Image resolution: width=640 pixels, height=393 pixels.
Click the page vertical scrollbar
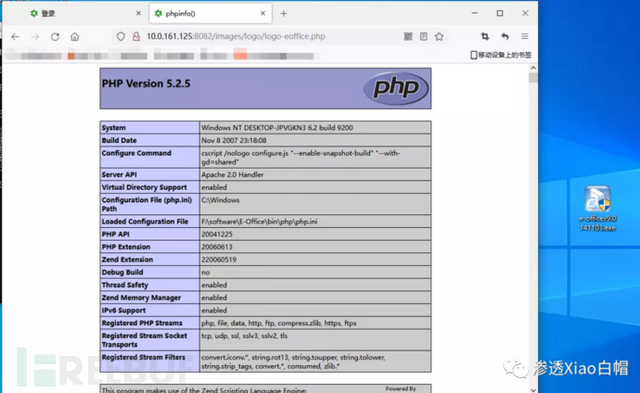(x=532, y=185)
